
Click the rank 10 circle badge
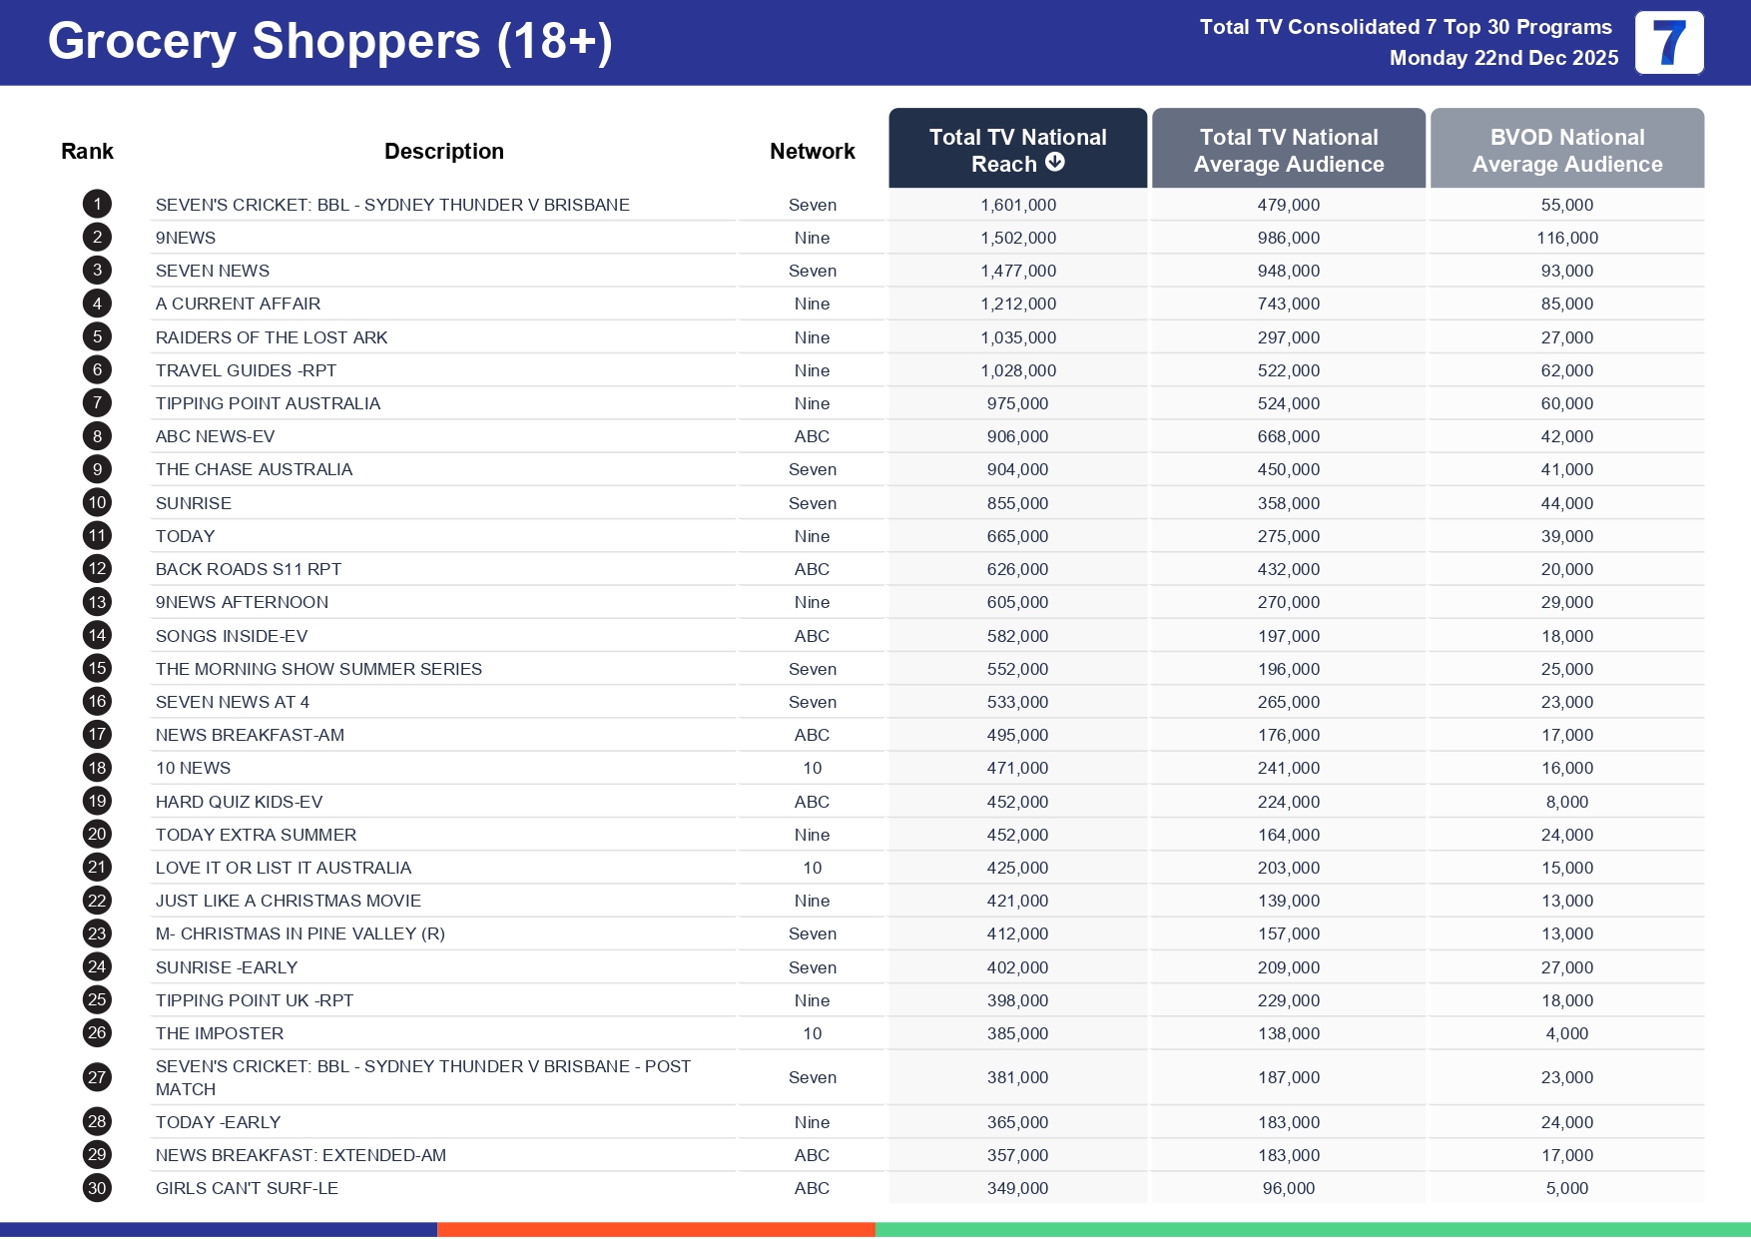(x=97, y=503)
